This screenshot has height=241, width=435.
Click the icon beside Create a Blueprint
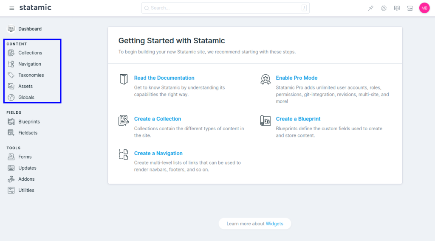(x=266, y=120)
